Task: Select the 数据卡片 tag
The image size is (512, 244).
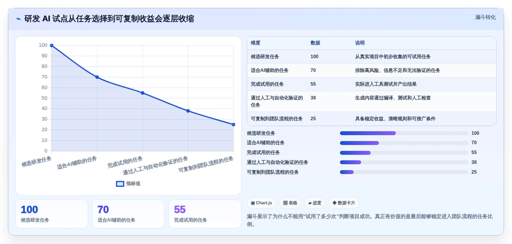Action: click(344, 203)
